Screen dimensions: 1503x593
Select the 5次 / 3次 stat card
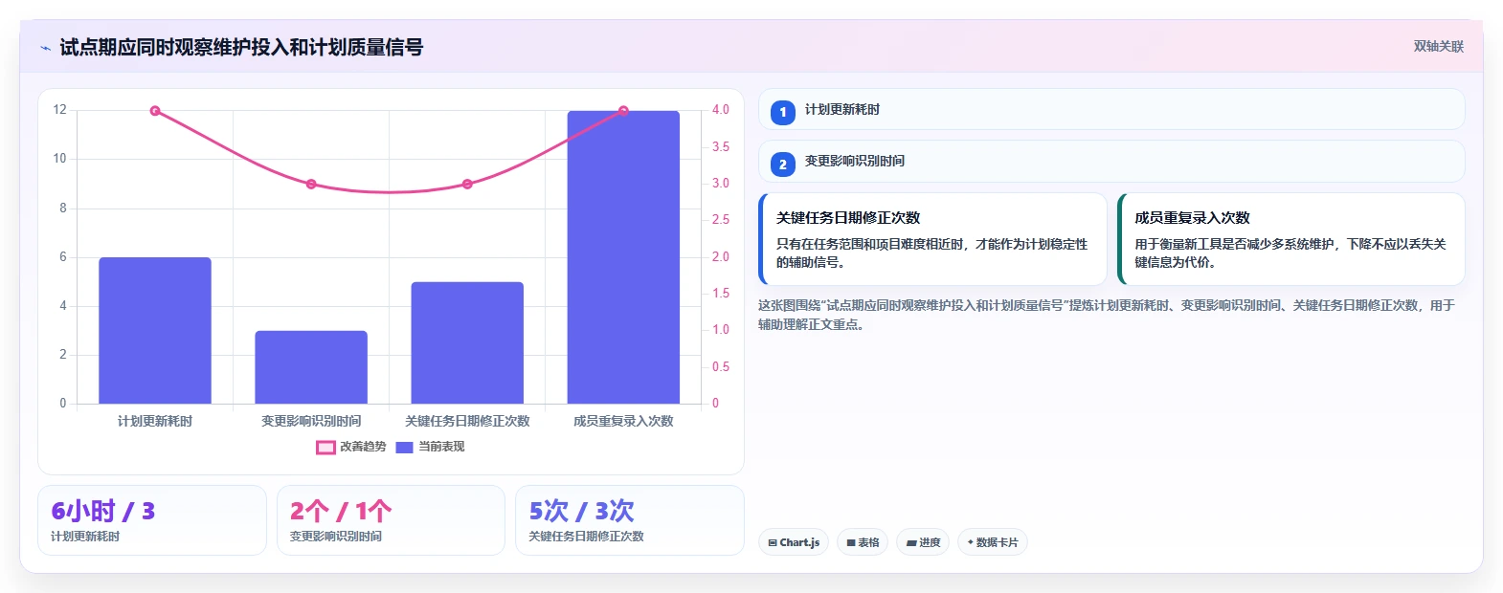pyautogui.click(x=630, y=520)
